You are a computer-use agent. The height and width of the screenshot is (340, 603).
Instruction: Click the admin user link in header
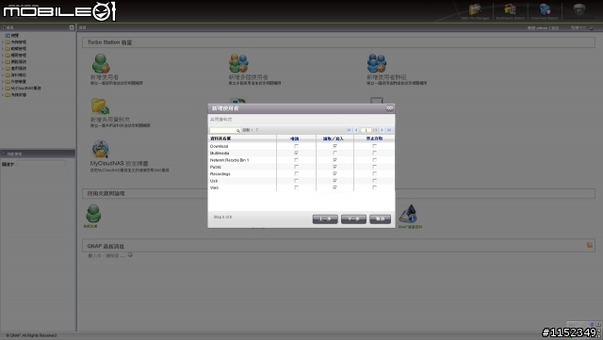[542, 28]
